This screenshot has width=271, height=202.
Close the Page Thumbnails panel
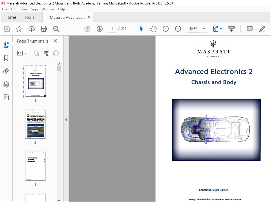(x=55, y=41)
